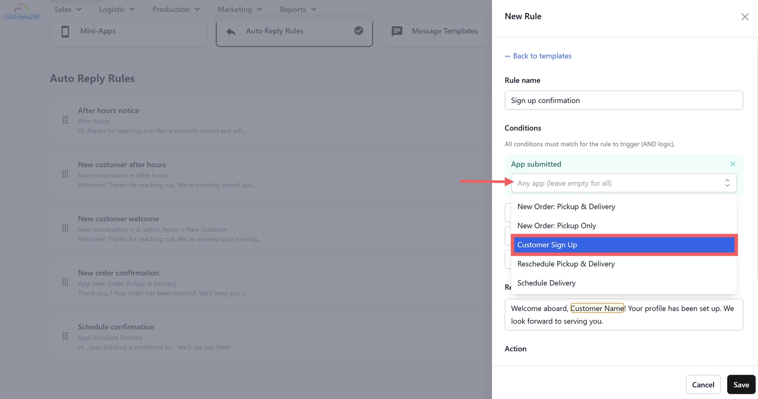Open the Sales dropdown menu
Viewport: 758px width, 399px height.
(x=68, y=9)
